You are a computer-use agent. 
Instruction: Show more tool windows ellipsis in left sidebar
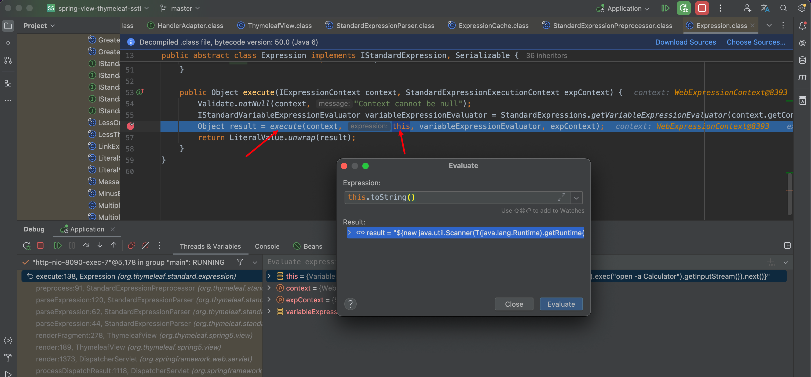click(x=8, y=100)
